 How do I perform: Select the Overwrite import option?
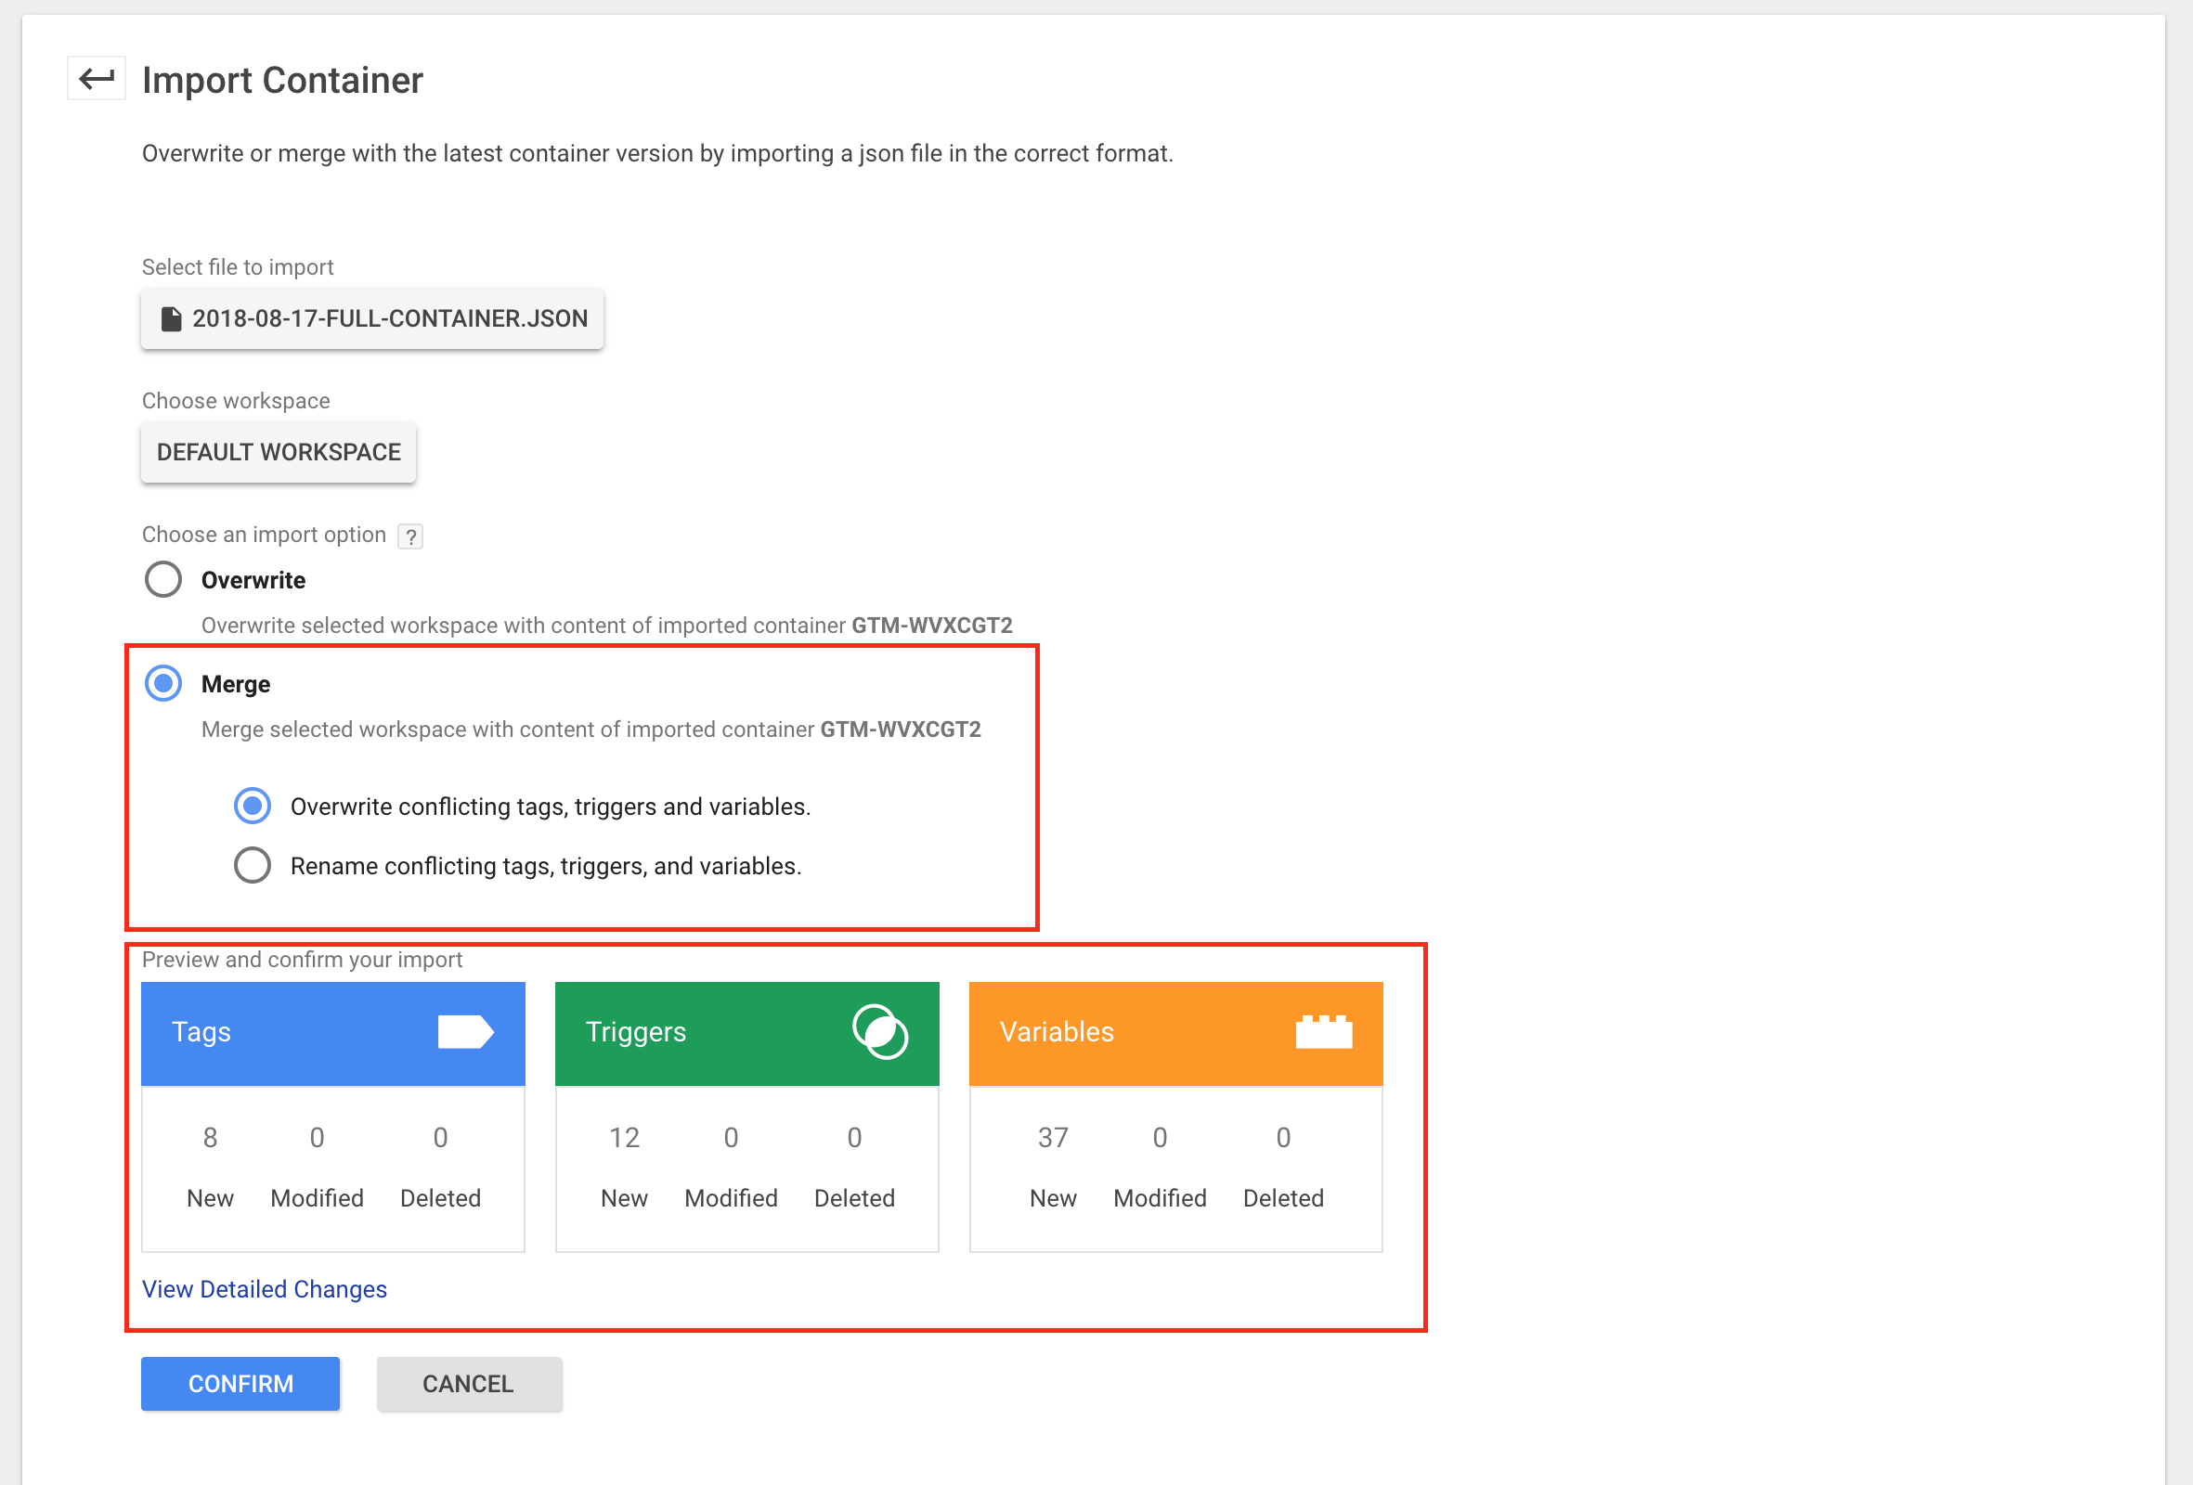(x=163, y=579)
